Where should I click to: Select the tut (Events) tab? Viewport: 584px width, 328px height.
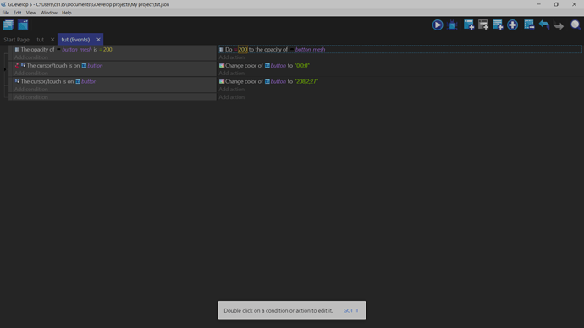point(75,40)
